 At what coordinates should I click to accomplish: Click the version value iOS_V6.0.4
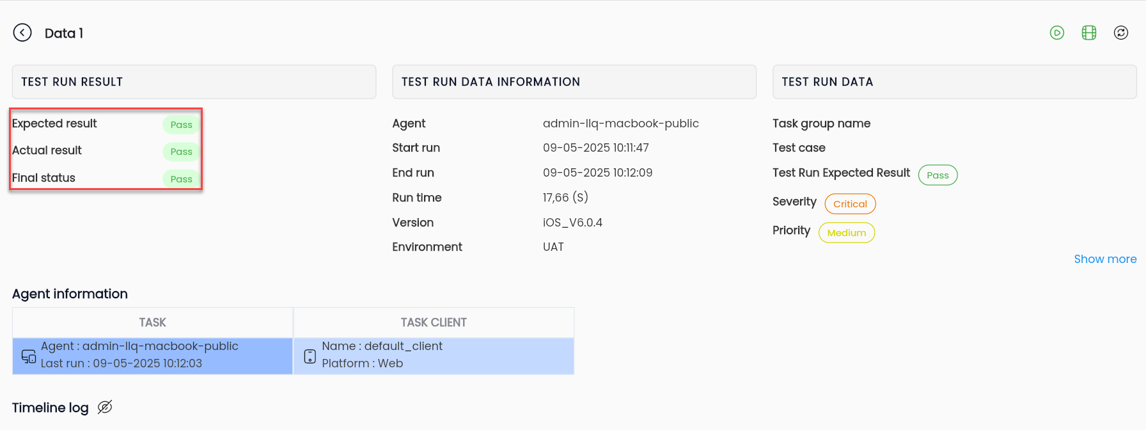click(572, 223)
